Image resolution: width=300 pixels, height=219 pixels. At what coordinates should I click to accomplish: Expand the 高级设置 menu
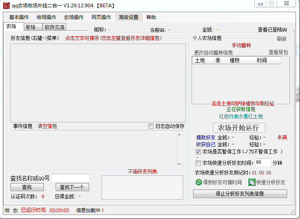129,17
